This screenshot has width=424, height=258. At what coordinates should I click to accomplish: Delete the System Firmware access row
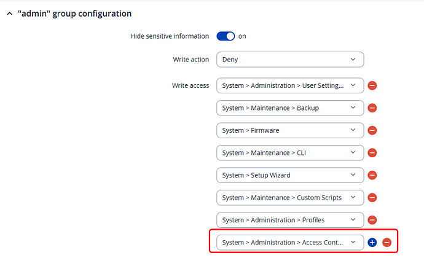[372, 130]
